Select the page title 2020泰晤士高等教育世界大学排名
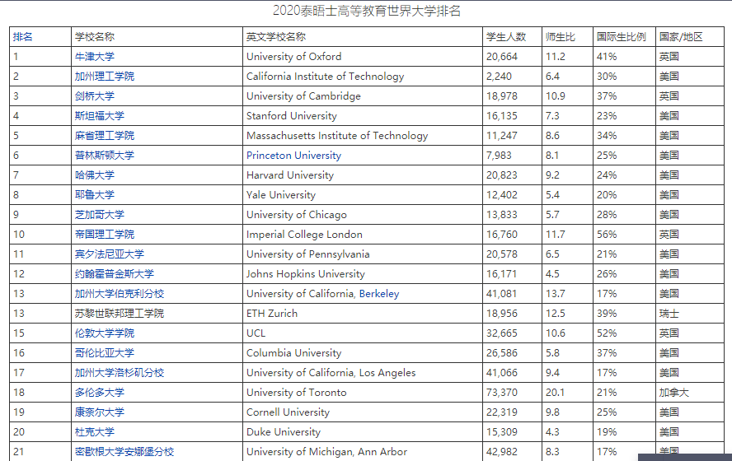The height and width of the screenshot is (461, 732). coord(367,11)
